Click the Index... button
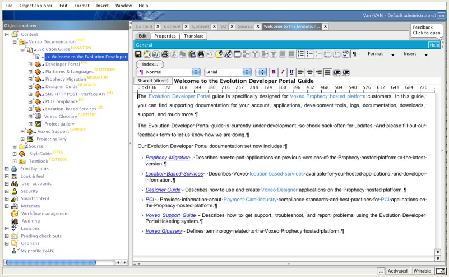449x277 pixels. click(x=150, y=64)
